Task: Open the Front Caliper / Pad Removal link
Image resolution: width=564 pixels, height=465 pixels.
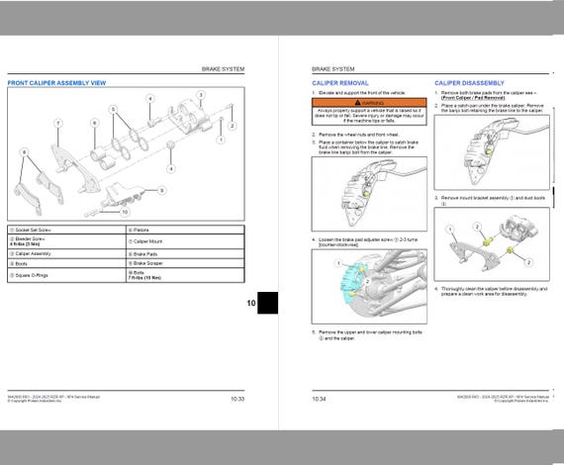Action: coord(473,98)
